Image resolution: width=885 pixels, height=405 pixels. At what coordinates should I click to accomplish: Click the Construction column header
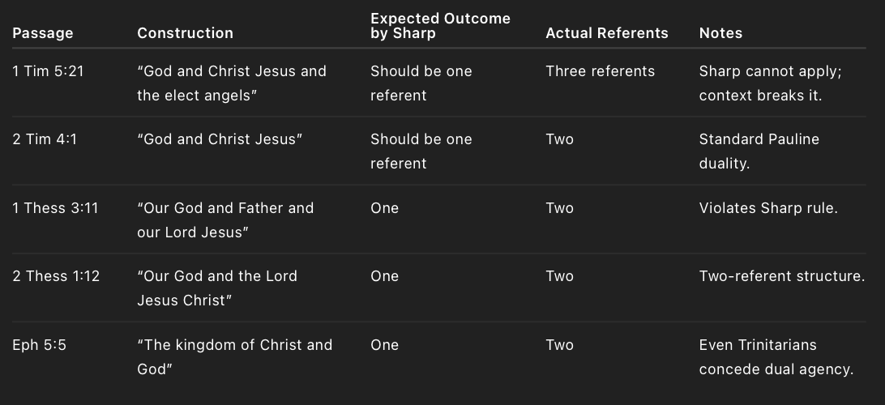(185, 33)
